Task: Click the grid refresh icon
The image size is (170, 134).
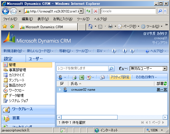Action: click(x=165, y=83)
